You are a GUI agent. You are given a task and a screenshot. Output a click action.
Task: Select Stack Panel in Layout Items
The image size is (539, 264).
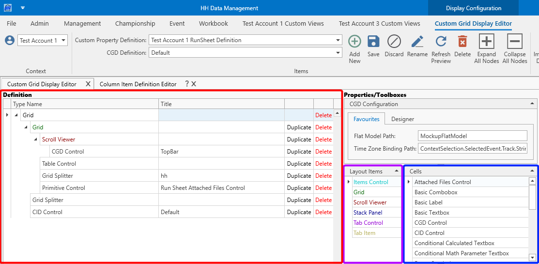376,213
